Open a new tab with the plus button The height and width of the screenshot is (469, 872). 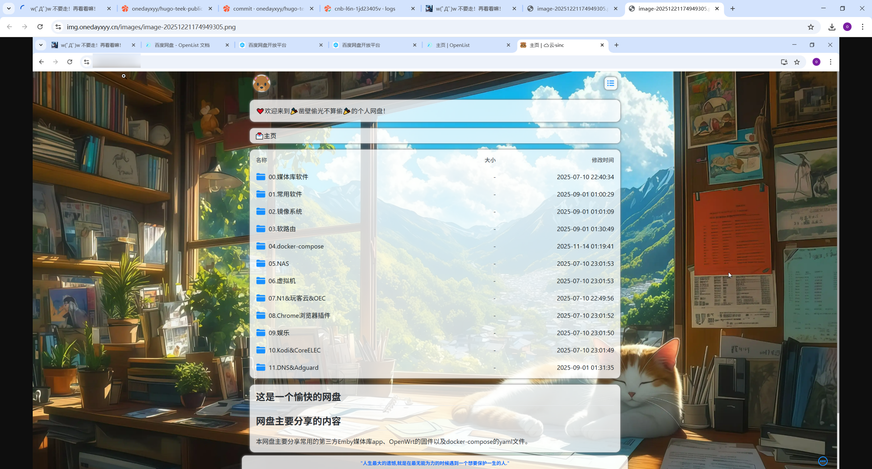point(733,9)
